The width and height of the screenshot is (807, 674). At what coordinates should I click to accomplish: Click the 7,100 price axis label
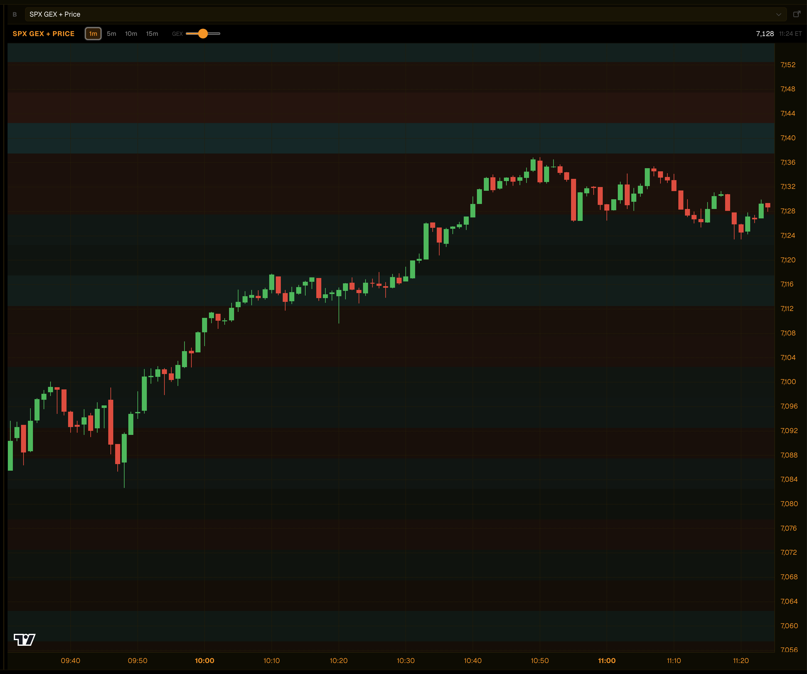[788, 382]
